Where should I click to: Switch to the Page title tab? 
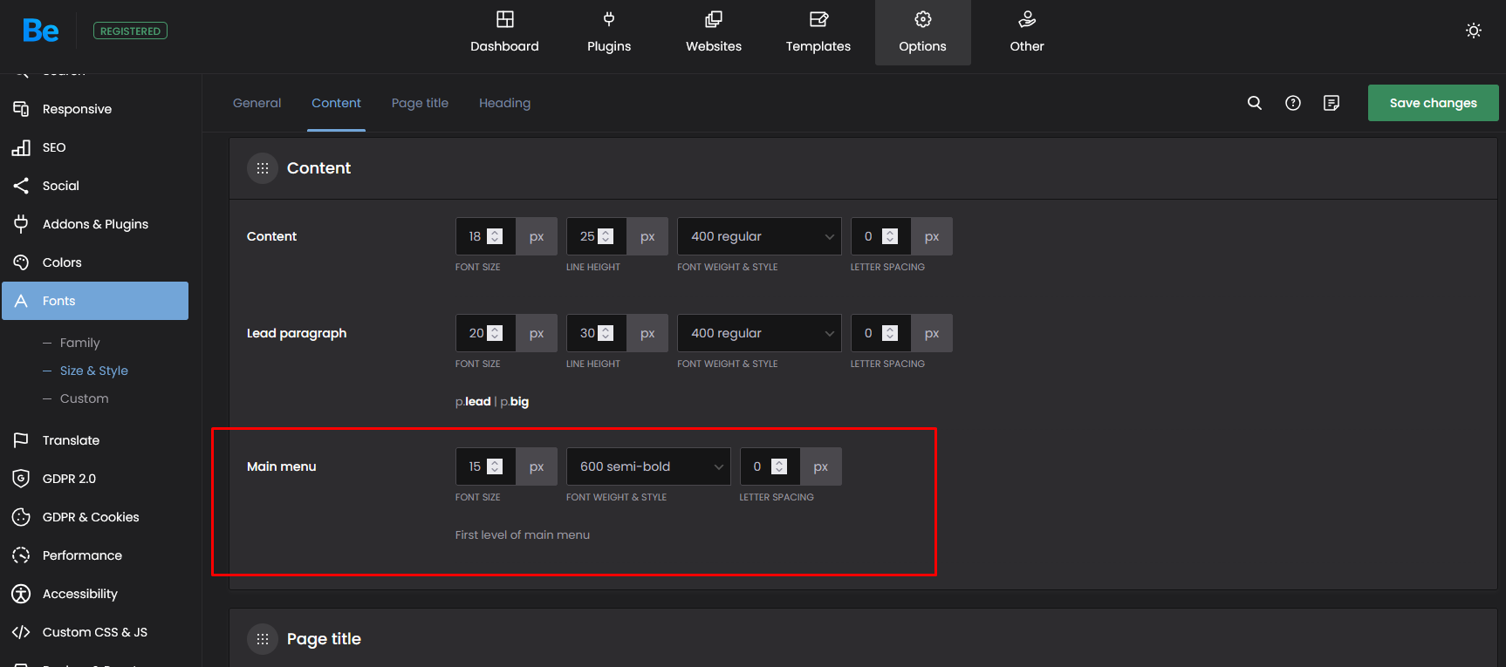coord(420,103)
